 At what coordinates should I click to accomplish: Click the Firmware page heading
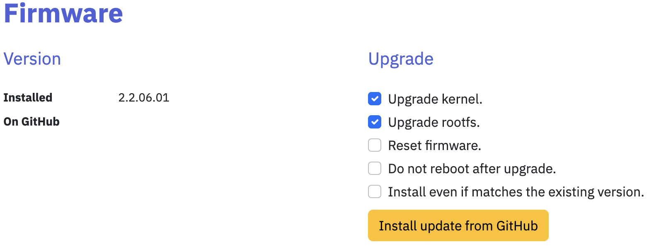(x=63, y=14)
